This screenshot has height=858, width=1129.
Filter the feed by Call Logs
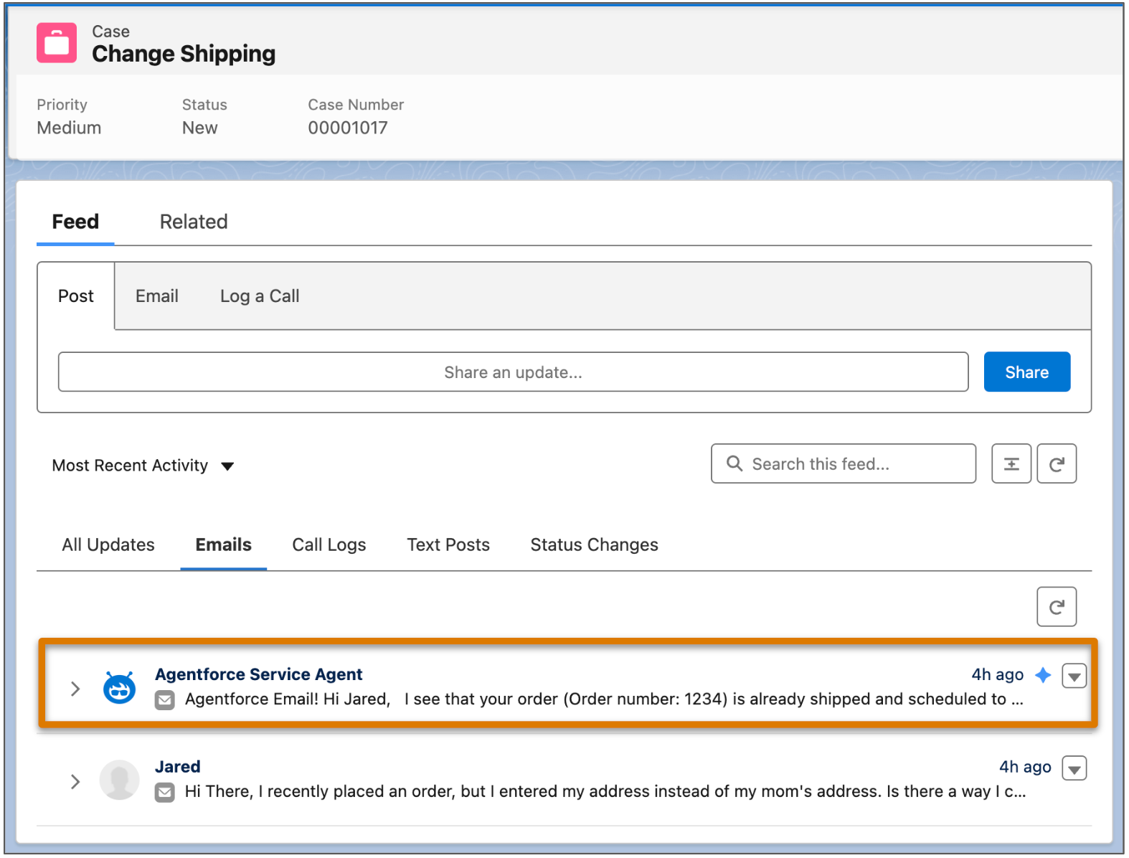(329, 545)
